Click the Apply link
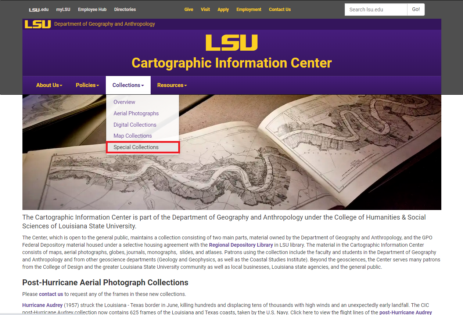This screenshot has width=463, height=315. [223, 10]
